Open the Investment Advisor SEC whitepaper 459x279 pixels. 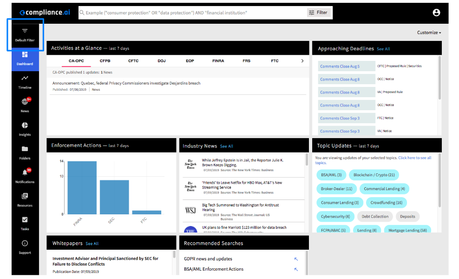click(x=105, y=261)
